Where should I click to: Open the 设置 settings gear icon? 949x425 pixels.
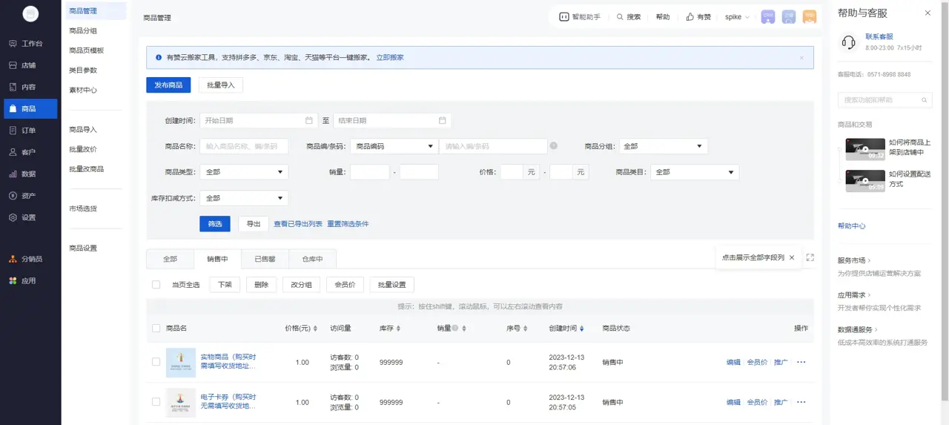[x=13, y=217]
